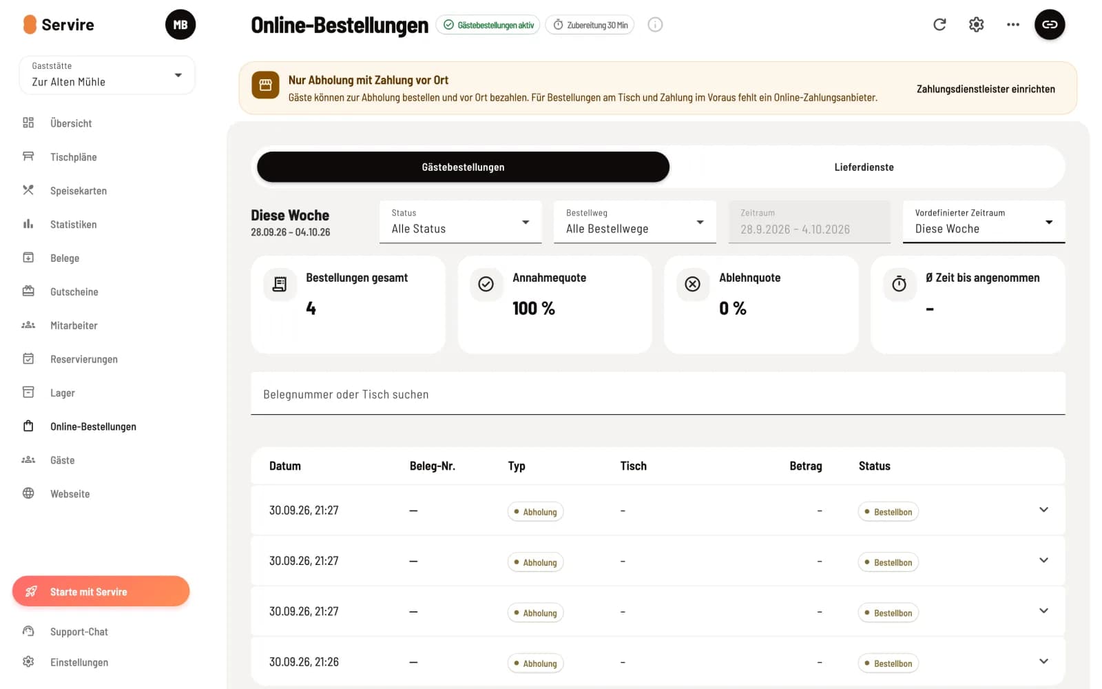1102x689 pixels.
Task: Open settings gear icon in the header
Action: coord(976,25)
